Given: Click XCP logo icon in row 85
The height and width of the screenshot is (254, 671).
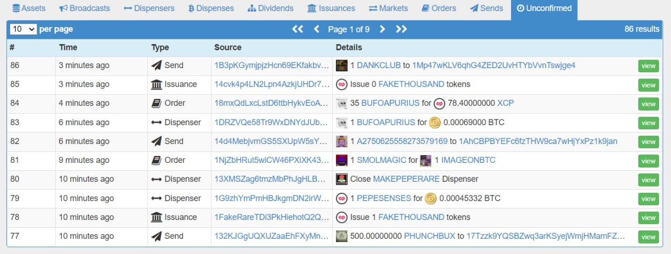Looking at the screenshot, I should pyautogui.click(x=341, y=84).
